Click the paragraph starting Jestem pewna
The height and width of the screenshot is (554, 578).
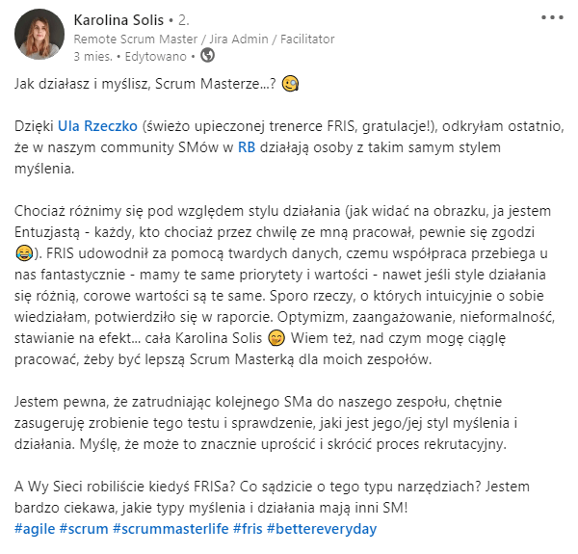point(266,423)
